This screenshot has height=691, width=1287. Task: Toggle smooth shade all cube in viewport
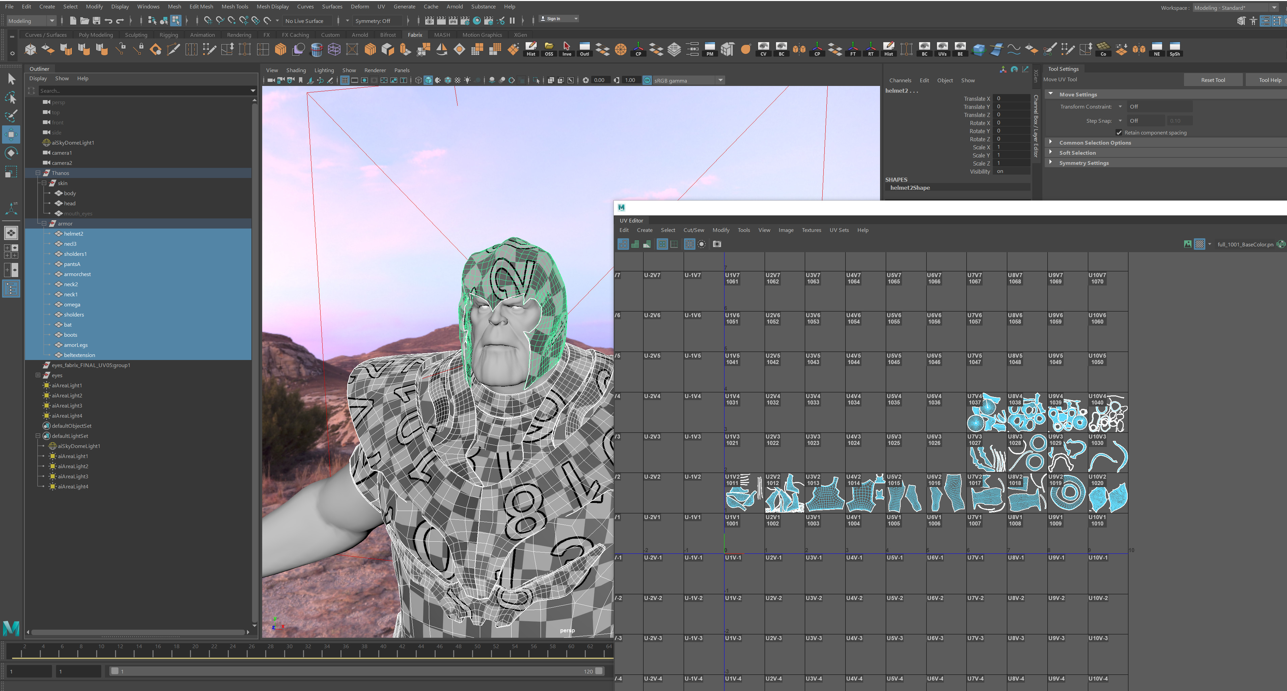click(428, 80)
